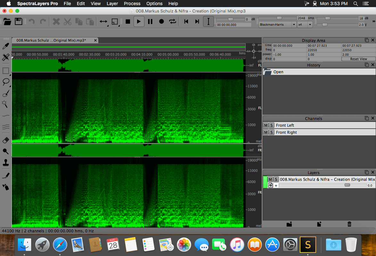Select the pencil draw tool

coord(6,176)
